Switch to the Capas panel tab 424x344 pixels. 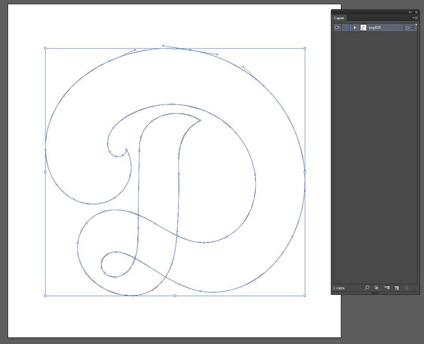coord(339,18)
